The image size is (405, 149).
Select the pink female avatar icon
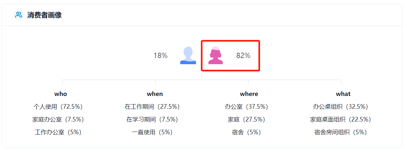point(216,55)
